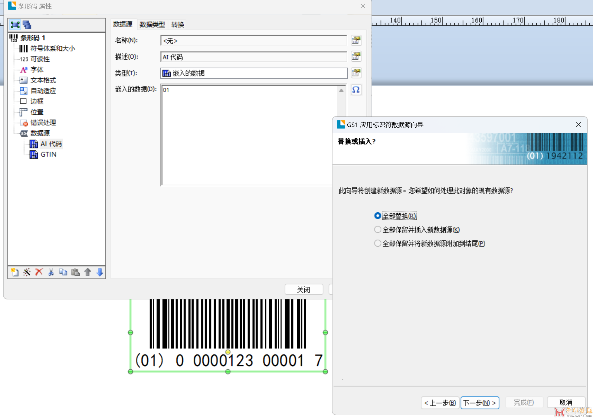Click the 取消 button in wizard
This screenshot has width=593, height=418.
coord(565,403)
